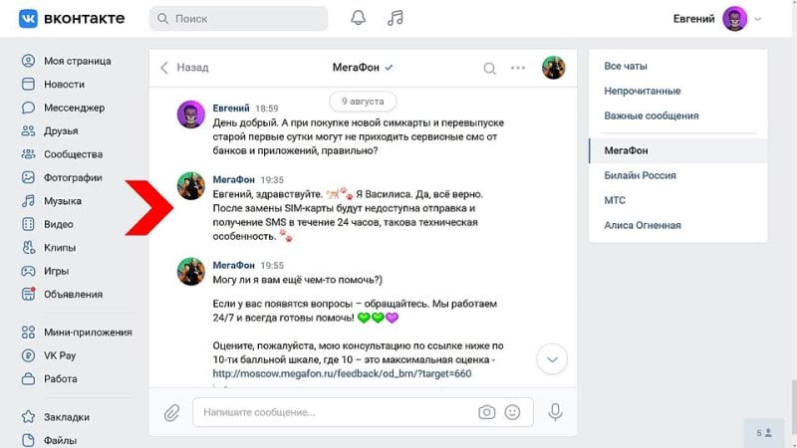Open Евгений profile avatar in top bar
The image size is (797, 448).
coord(734,19)
